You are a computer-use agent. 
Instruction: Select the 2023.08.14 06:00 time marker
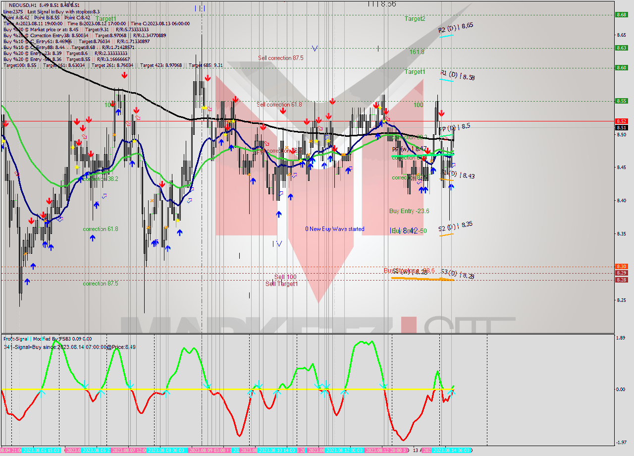(452, 451)
